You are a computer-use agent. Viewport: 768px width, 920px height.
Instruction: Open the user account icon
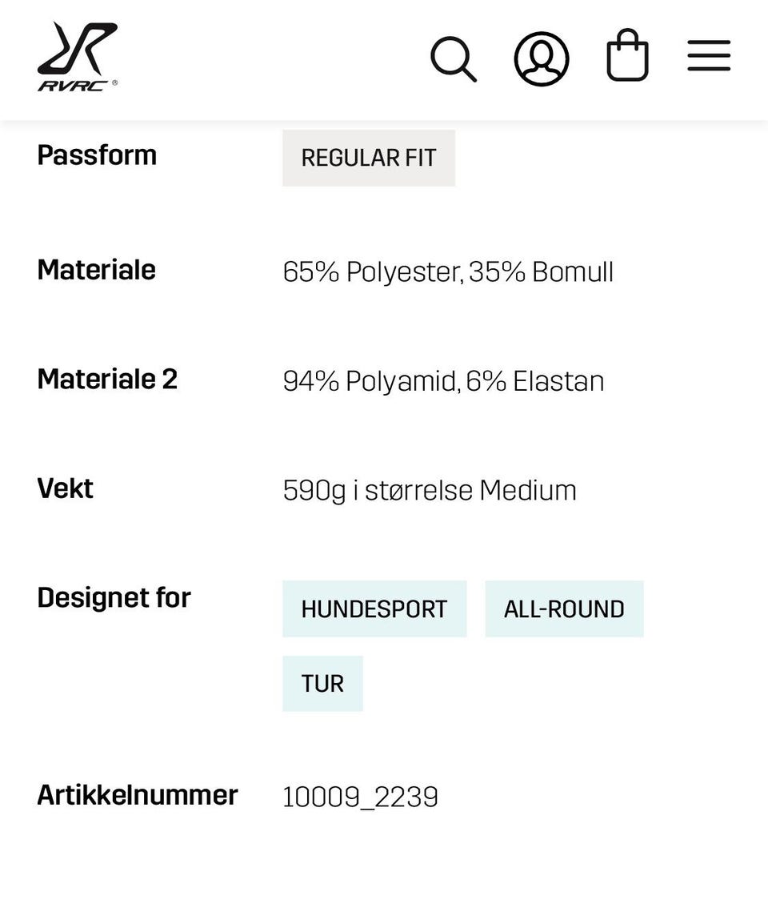(x=542, y=58)
